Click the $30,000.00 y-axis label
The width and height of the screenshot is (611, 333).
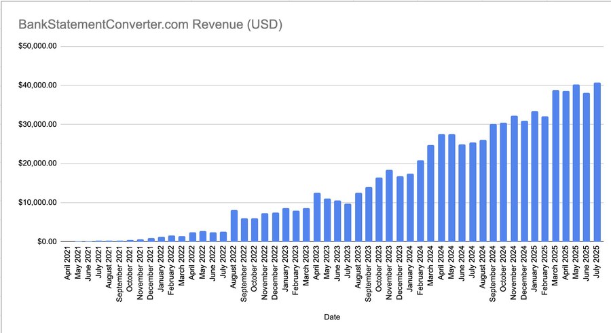point(37,125)
